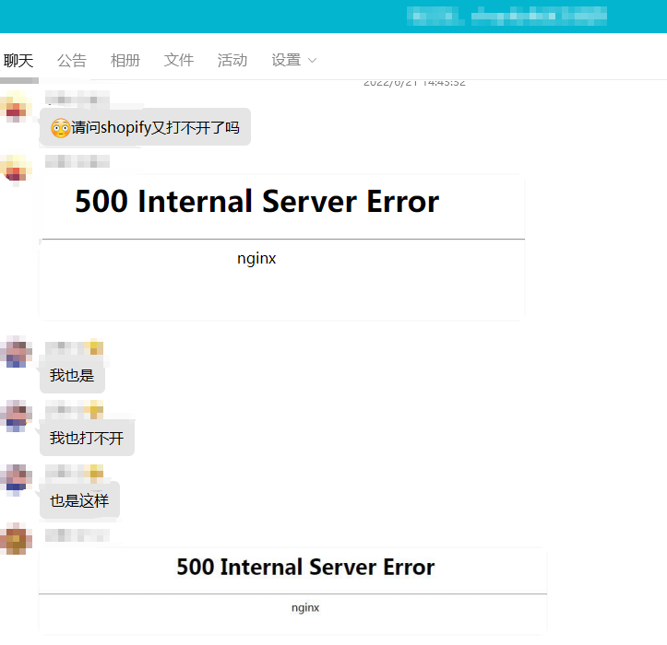Click the 请问shopify又打不开了吗 message bubble
The width and height of the screenshot is (667, 645).
[x=145, y=127]
